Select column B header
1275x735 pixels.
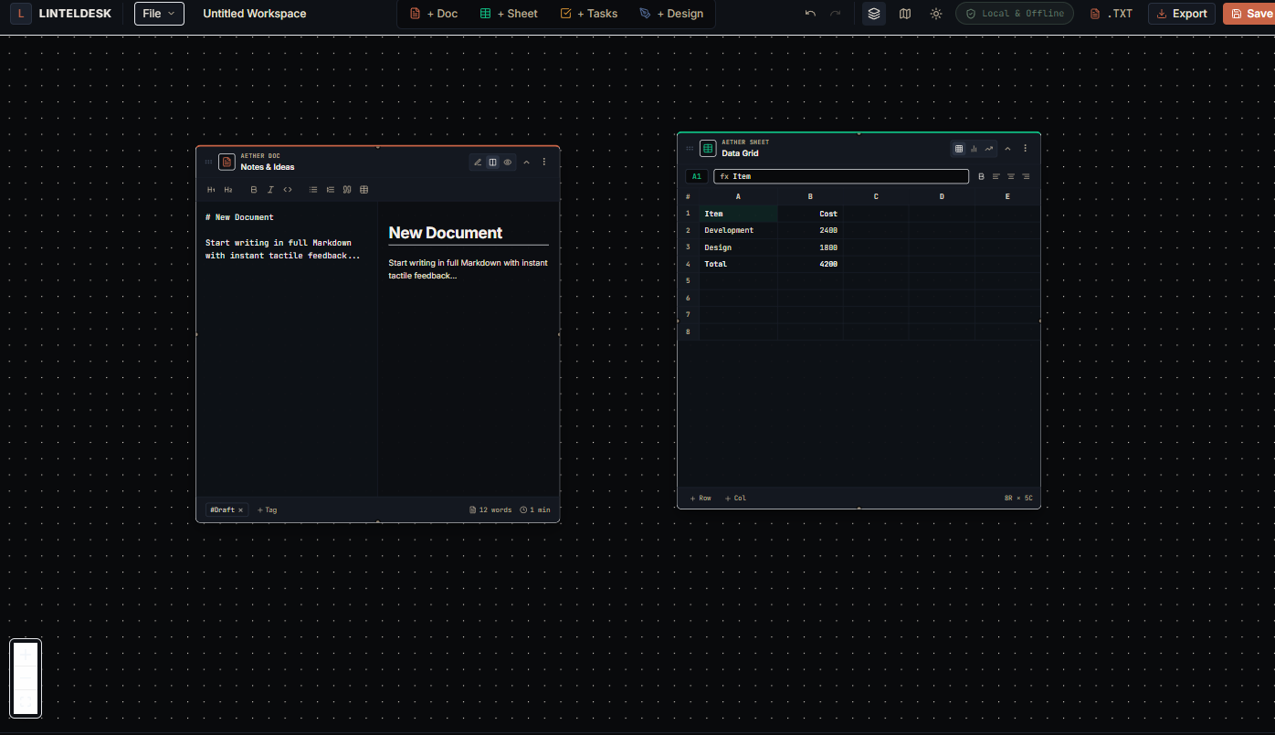click(x=810, y=196)
